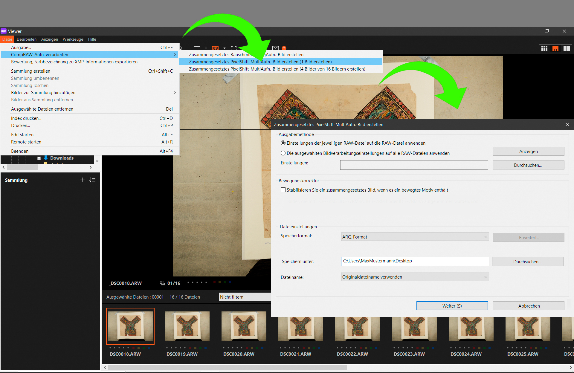Click the filmstrip scroll-right arrow

[571, 367]
